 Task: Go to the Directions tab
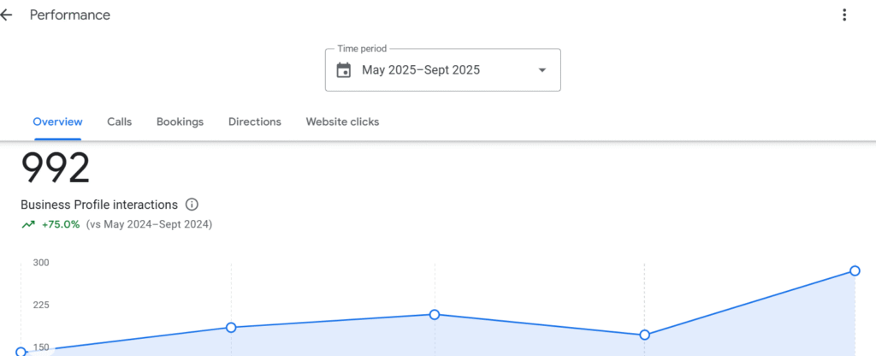coord(255,122)
